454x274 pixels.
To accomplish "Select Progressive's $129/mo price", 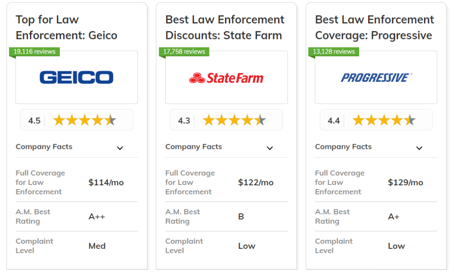I will 405,182.
